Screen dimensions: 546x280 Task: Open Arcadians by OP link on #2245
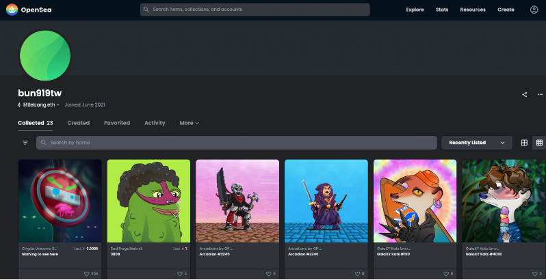[x=216, y=249]
